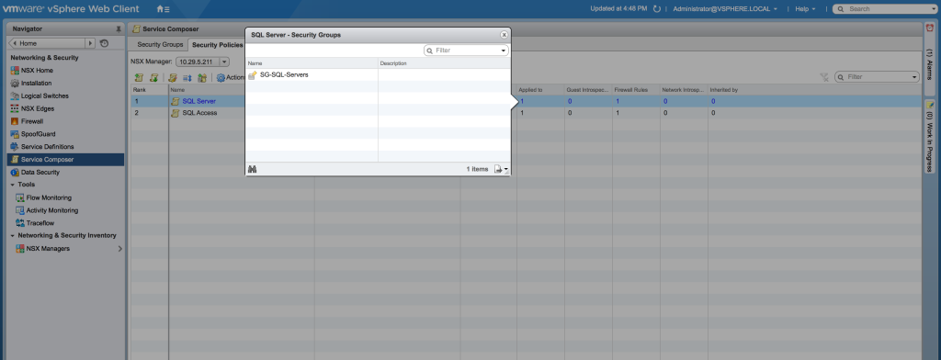Screen dimensions: 941x360
Task: Click the Manage Priority toolbar icon
Action: pyautogui.click(x=187, y=77)
